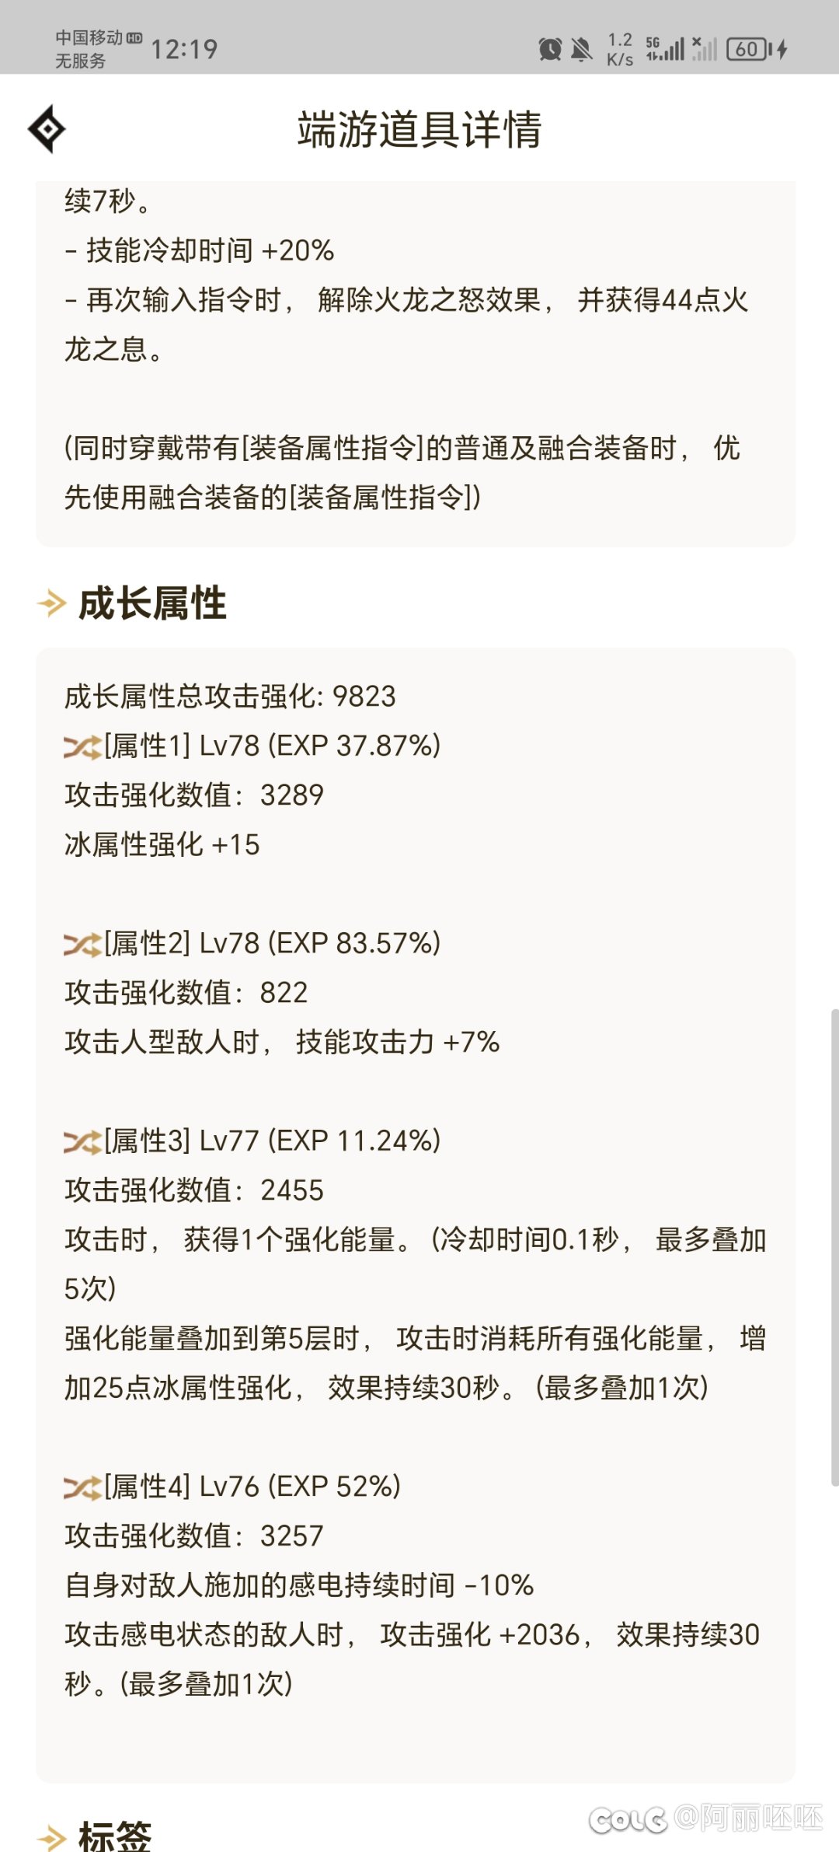Click the arrow icon before 标签 heading
Image resolution: width=839 pixels, height=1852 pixels.
tap(52, 1838)
